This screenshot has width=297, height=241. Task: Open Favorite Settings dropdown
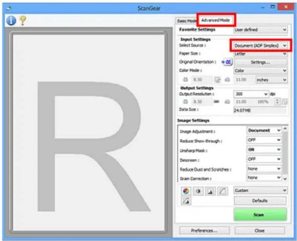tap(261, 30)
